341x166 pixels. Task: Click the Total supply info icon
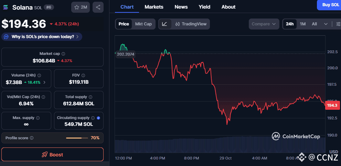[90, 97]
